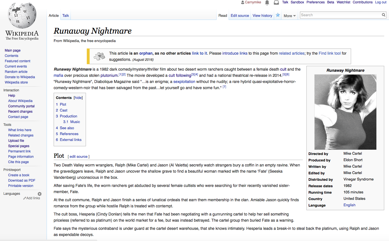Open the notices inbox tray icon
This screenshot has height=241, width=389.
point(276,3)
